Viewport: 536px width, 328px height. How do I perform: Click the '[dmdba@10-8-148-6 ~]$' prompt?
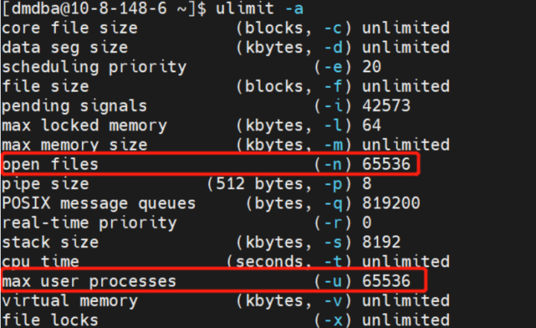pos(104,8)
